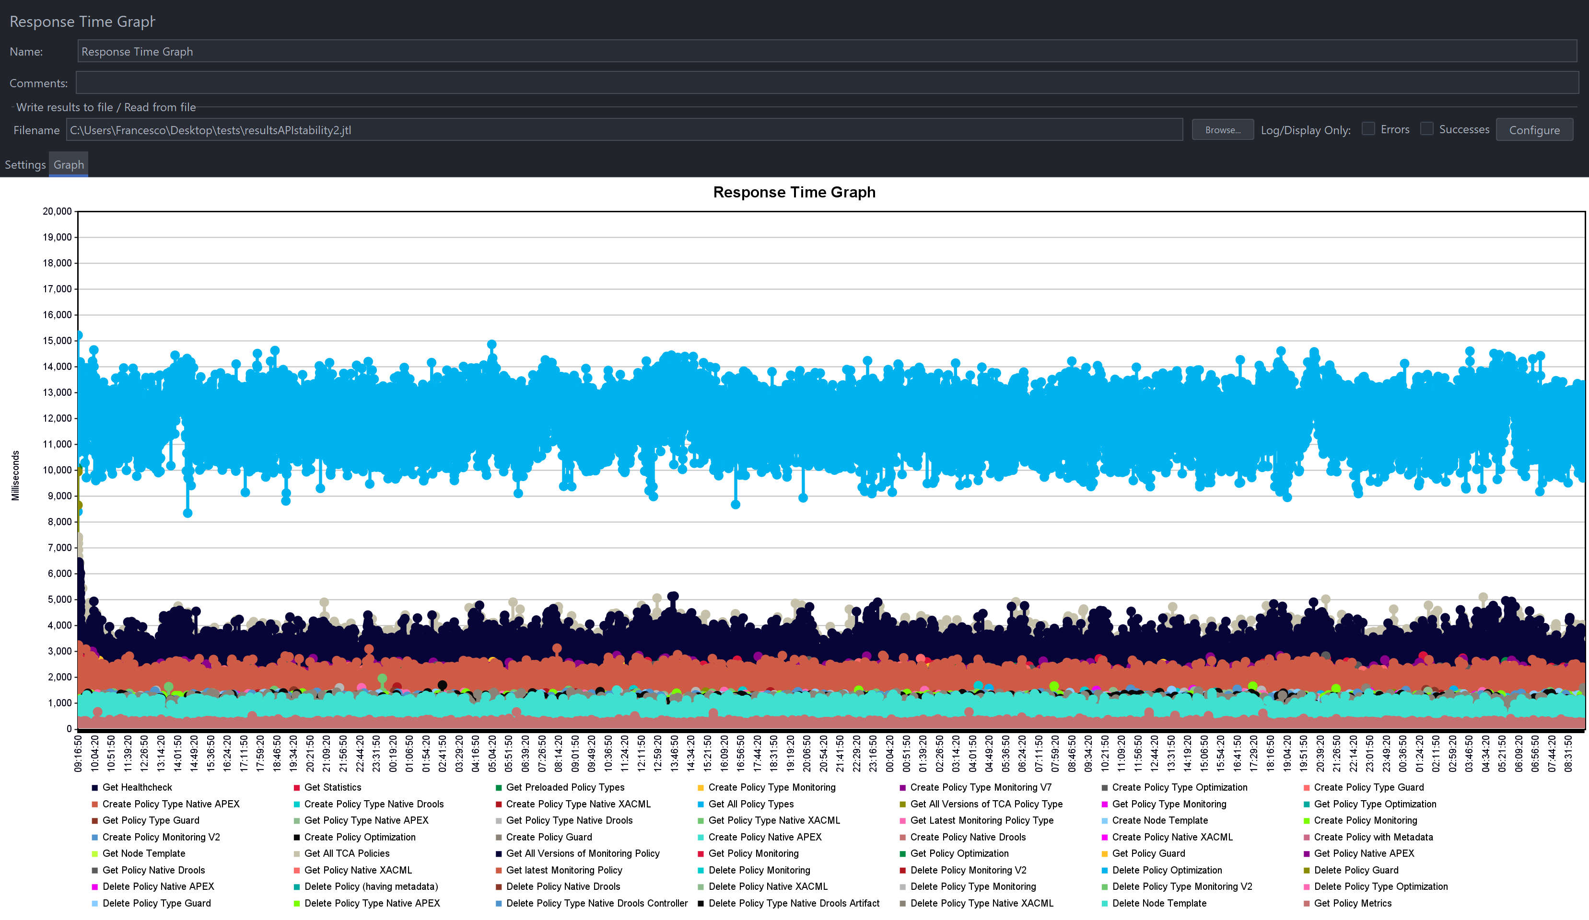Click the 'Create Policy Optimization' legend label
This screenshot has width=1589, height=920.
360,838
